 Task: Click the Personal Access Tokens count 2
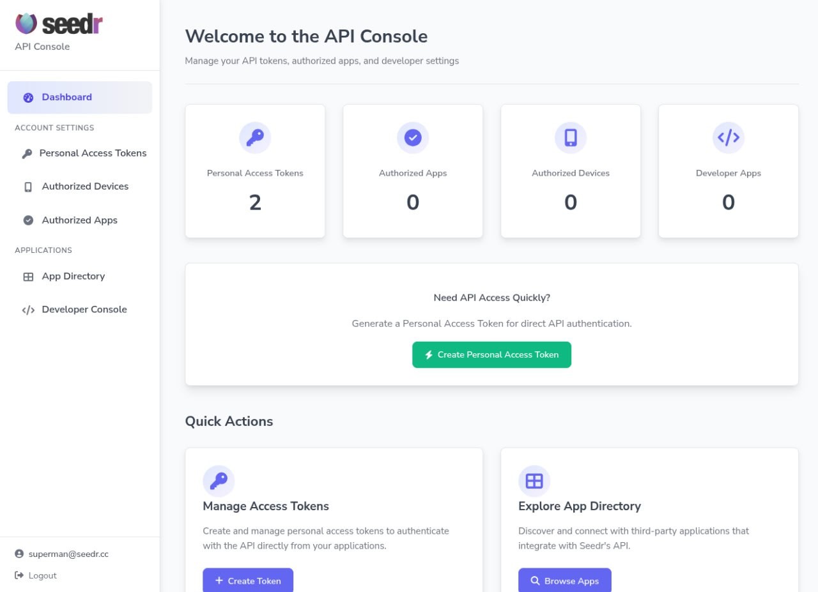[x=255, y=202]
